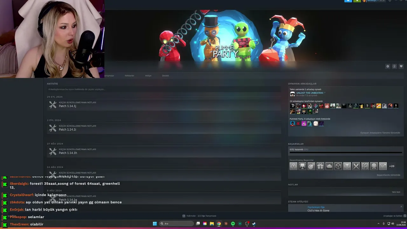Create a new note with Yeni Not

click(396, 192)
